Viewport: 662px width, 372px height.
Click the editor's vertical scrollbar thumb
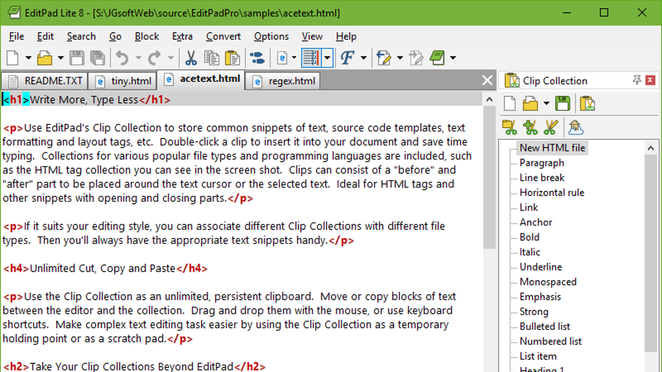click(489, 176)
